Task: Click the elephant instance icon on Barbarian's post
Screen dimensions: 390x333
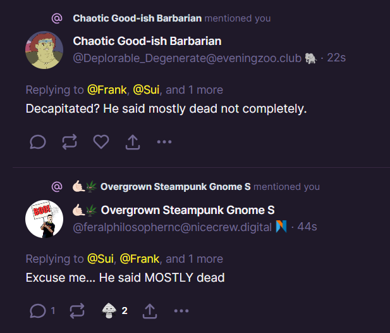Action: click(x=311, y=58)
